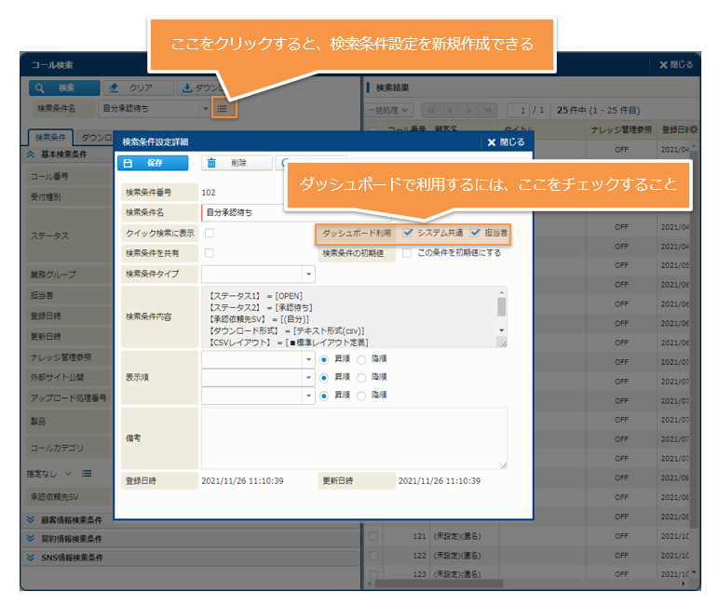
Task: Select 降順 for the first sort order
Action: coord(362,359)
